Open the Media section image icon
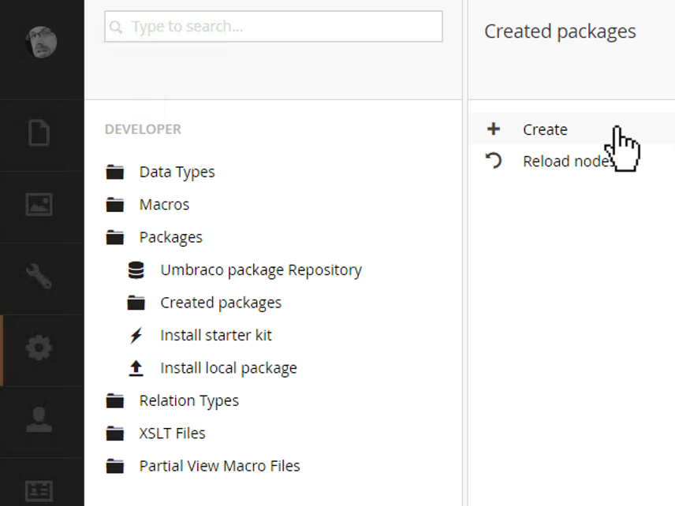 [39, 205]
